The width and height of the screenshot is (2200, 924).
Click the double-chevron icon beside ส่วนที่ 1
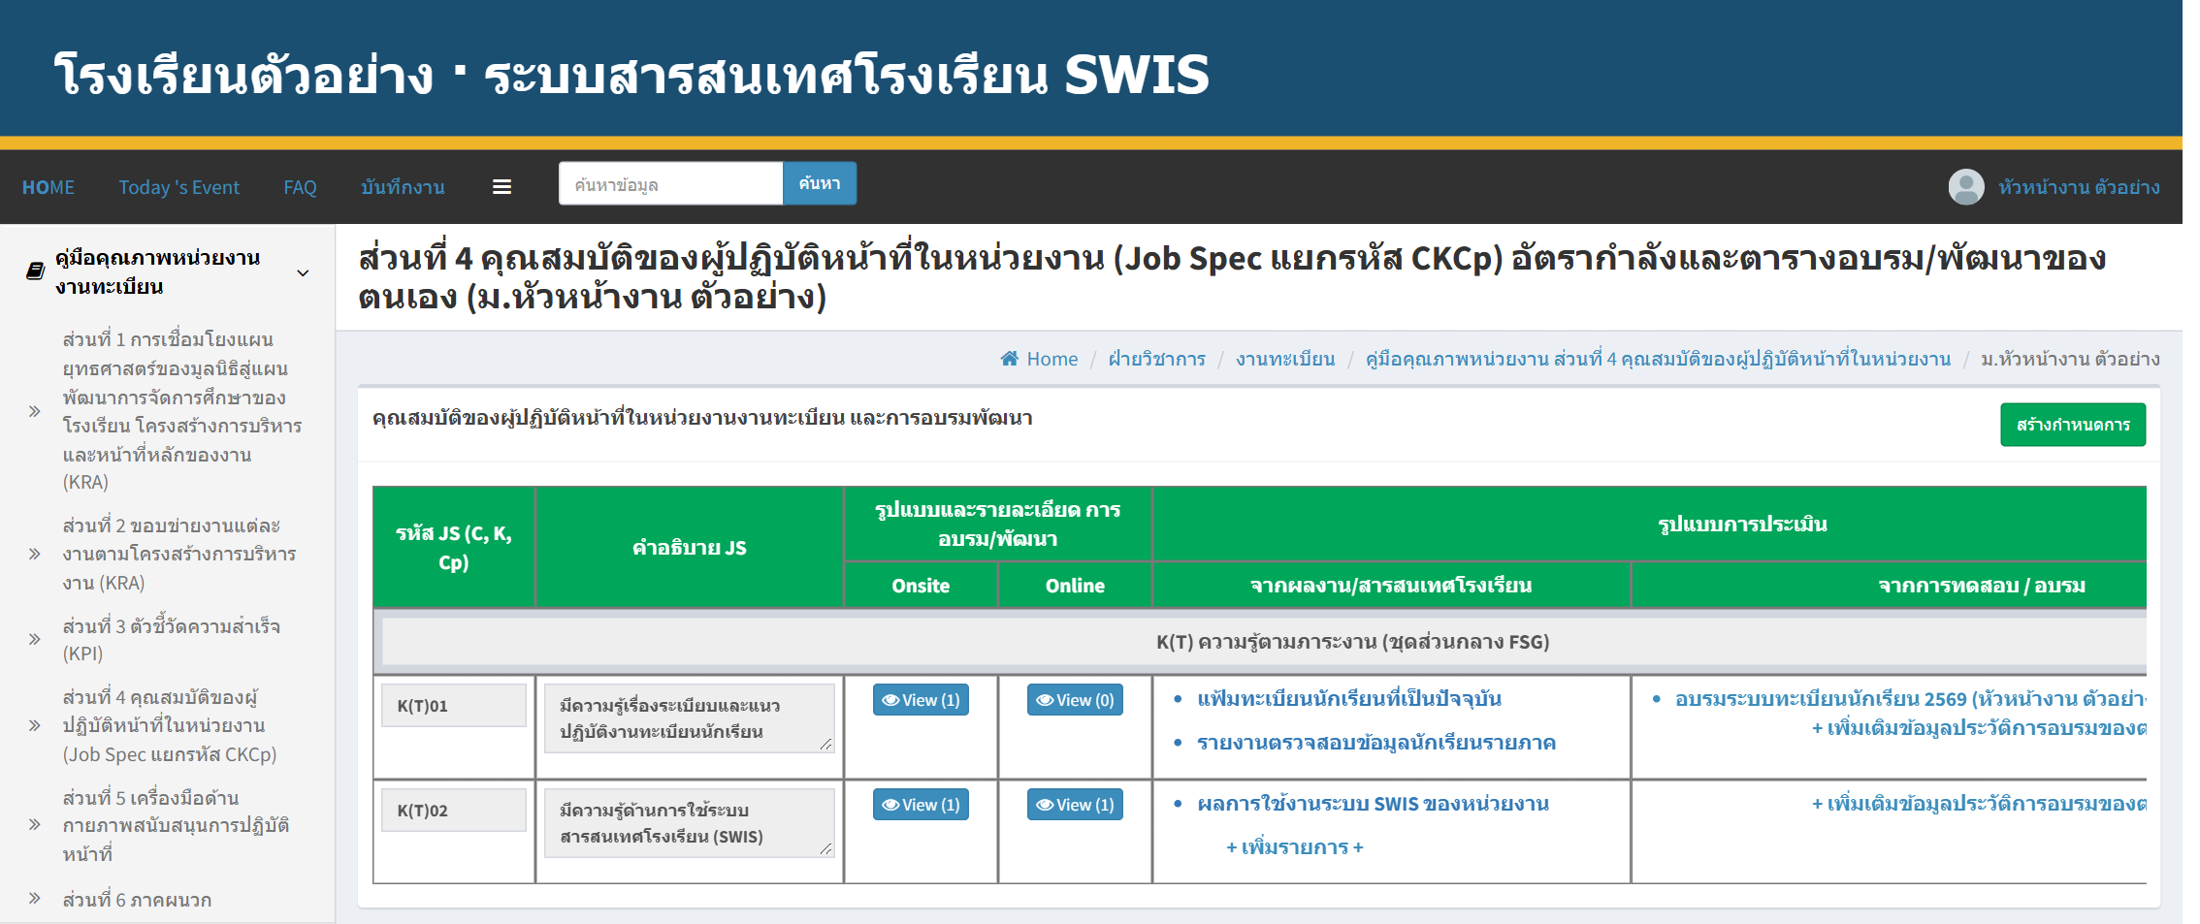pyautogui.click(x=35, y=411)
